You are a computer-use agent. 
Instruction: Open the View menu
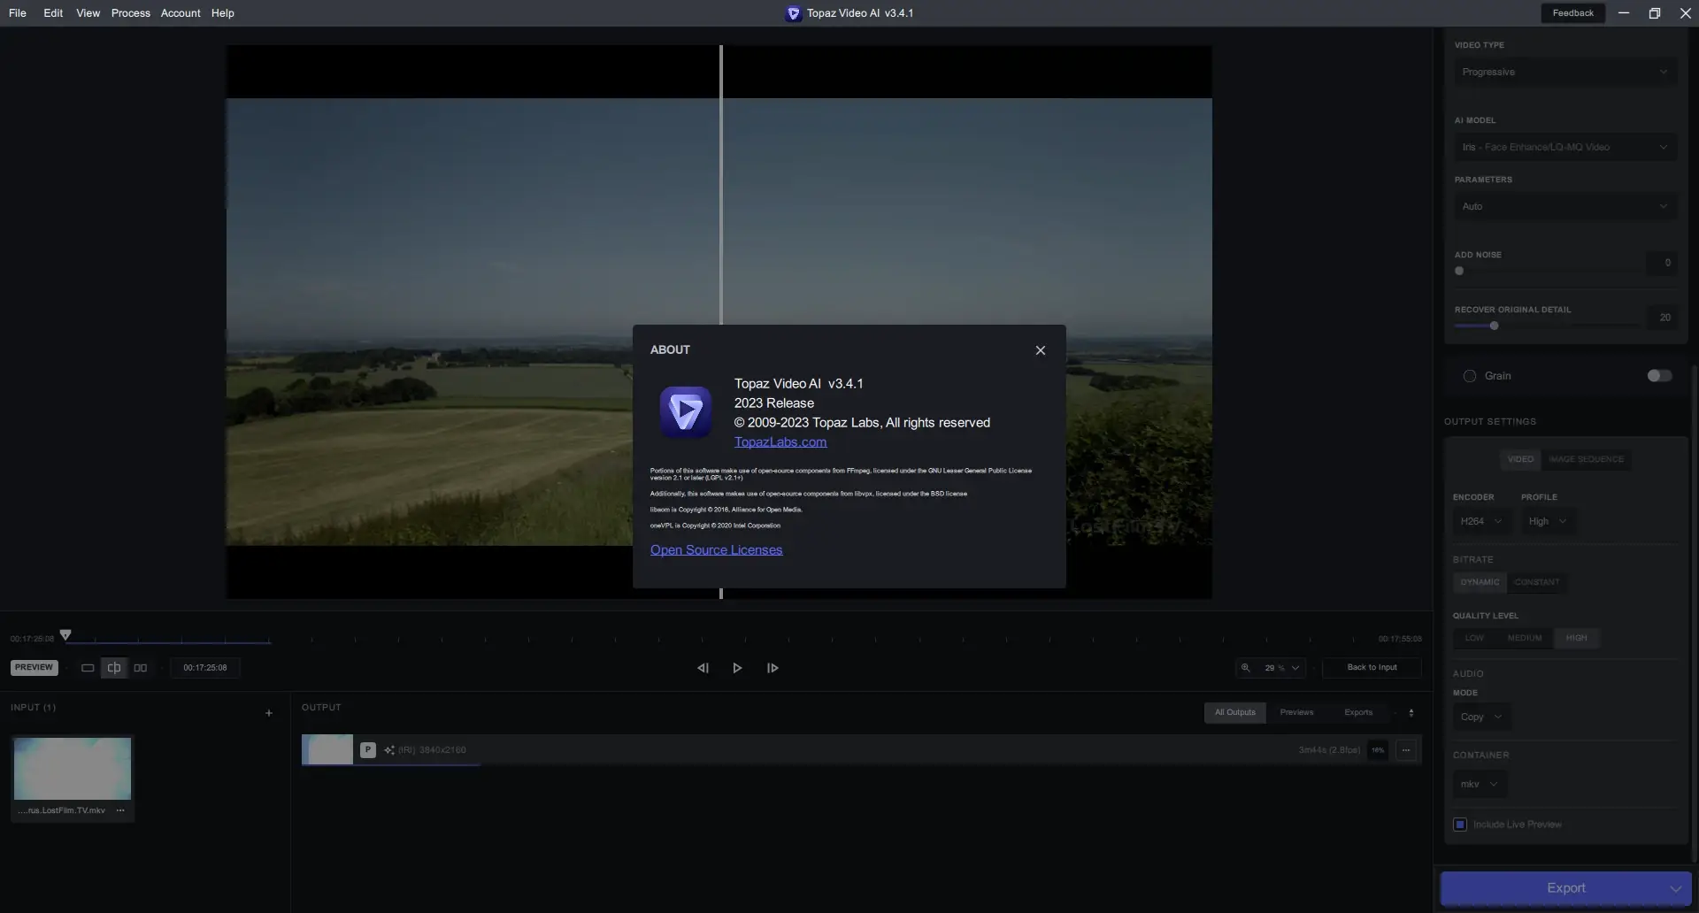pos(88,13)
